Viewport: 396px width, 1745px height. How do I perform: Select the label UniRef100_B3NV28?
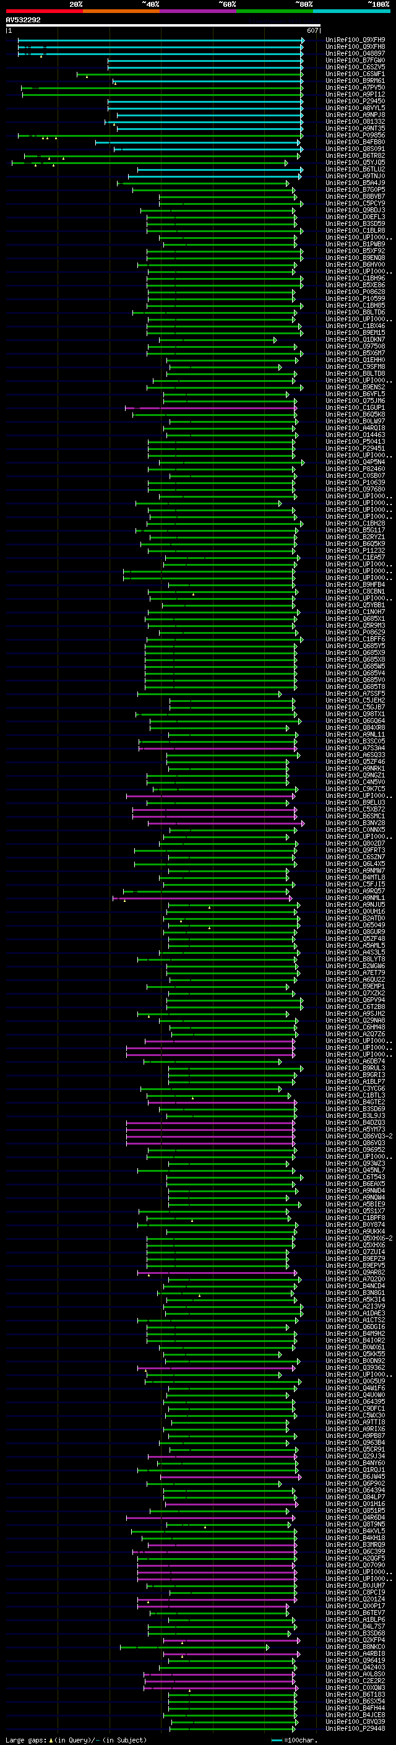355,823
